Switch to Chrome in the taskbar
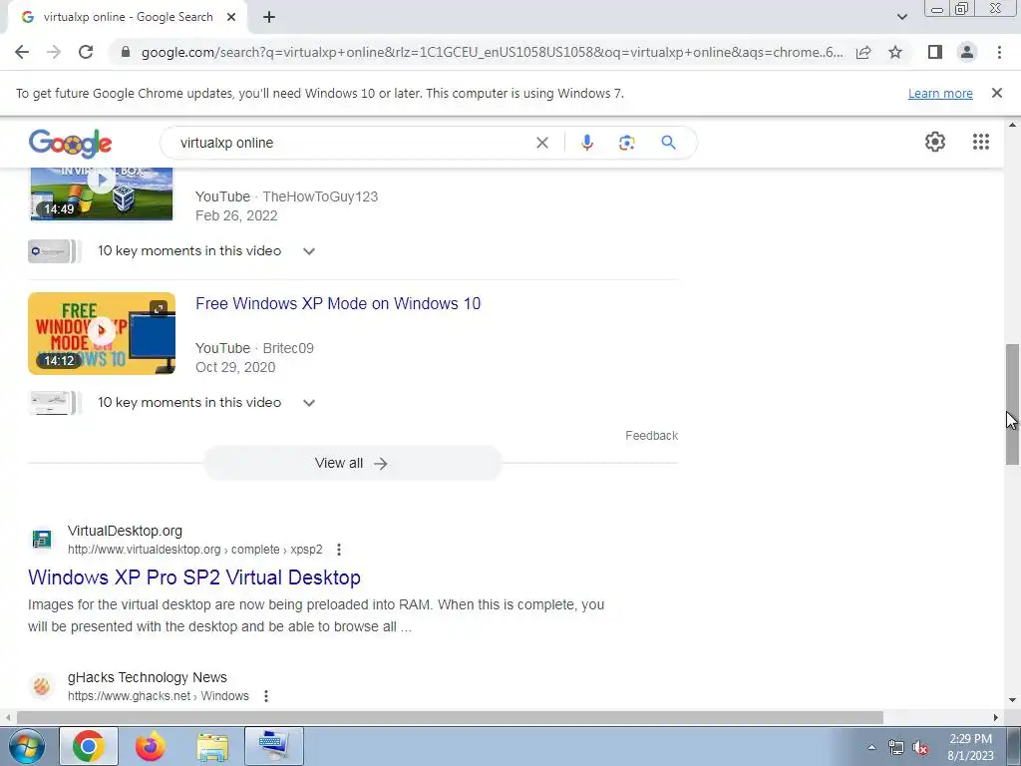 point(89,746)
